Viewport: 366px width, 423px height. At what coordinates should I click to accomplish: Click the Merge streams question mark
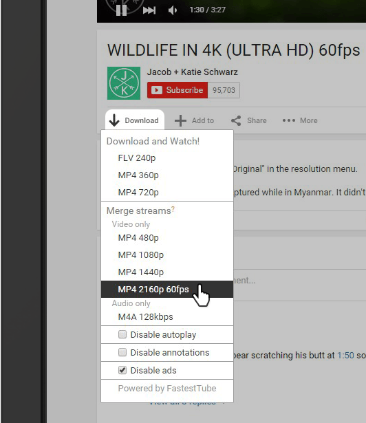(x=173, y=209)
